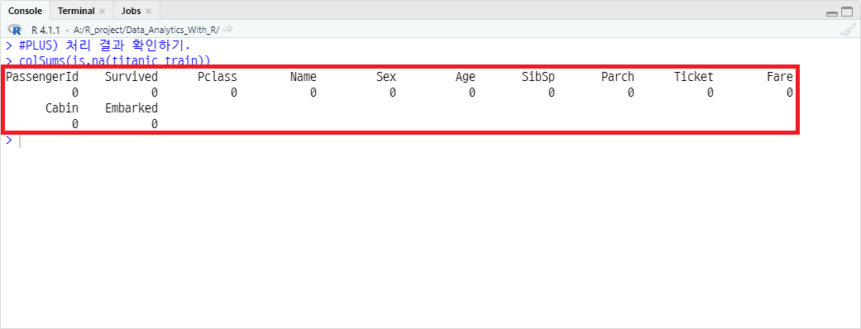Click the 0 value under Fare
Viewport: 861px width, 329px height.
click(x=790, y=93)
